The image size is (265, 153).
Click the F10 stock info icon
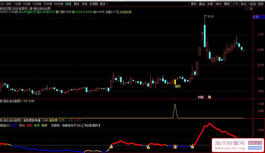(x=235, y=4)
